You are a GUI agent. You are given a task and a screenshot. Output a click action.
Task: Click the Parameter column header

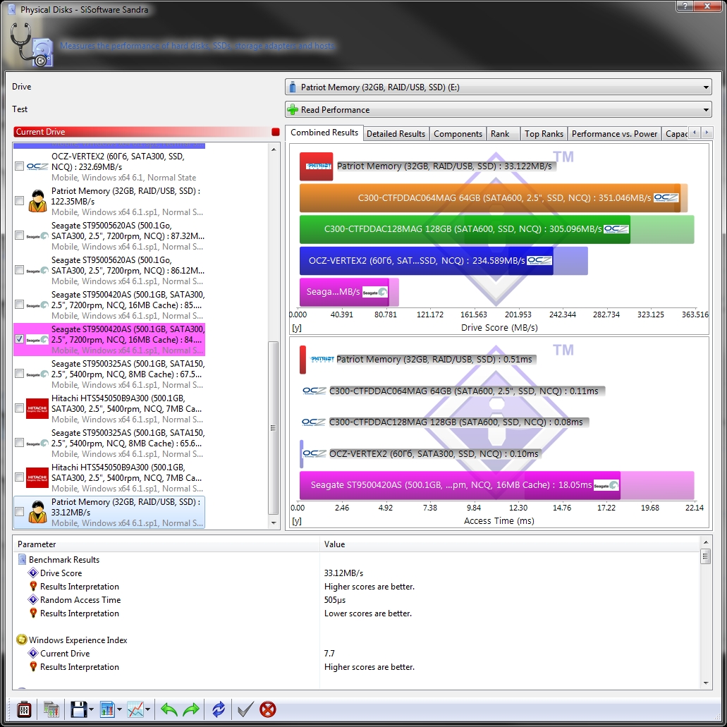(x=166, y=544)
